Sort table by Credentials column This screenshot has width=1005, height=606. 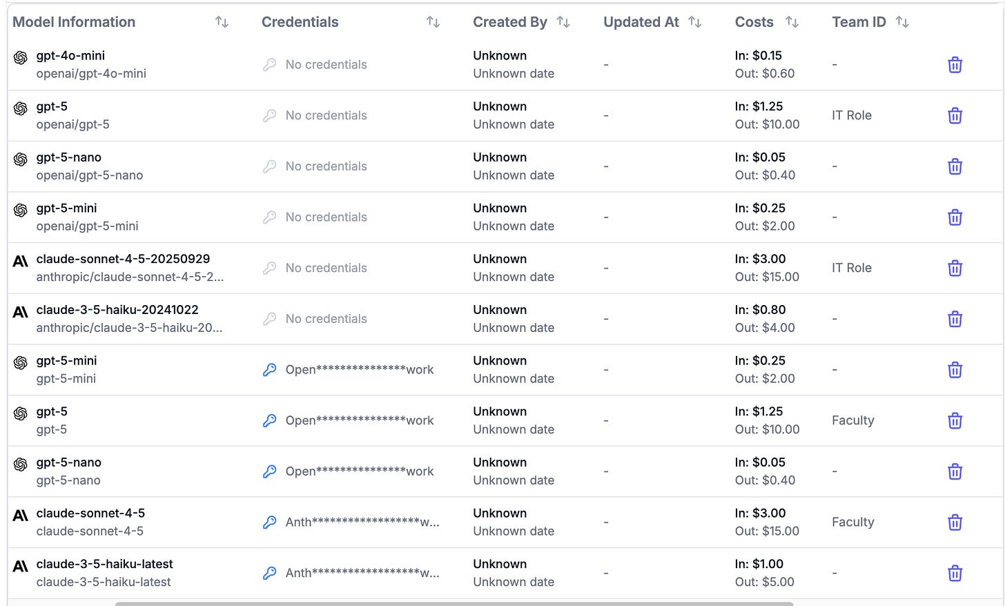[433, 22]
